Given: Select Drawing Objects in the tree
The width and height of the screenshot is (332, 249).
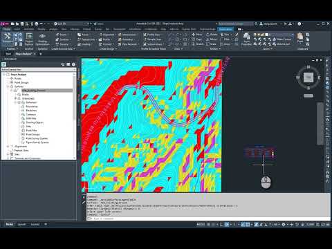Looking at the screenshot, I should pyautogui.click(x=35, y=122).
